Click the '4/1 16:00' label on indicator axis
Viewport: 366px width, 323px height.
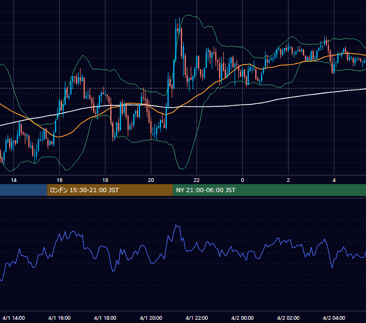pyautogui.click(x=59, y=318)
